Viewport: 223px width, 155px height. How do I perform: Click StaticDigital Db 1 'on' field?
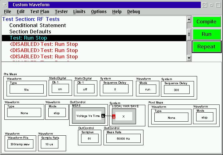tap(60, 89)
